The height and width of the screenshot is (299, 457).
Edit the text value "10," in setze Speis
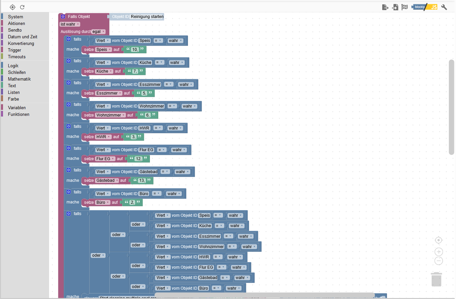pos(135,50)
